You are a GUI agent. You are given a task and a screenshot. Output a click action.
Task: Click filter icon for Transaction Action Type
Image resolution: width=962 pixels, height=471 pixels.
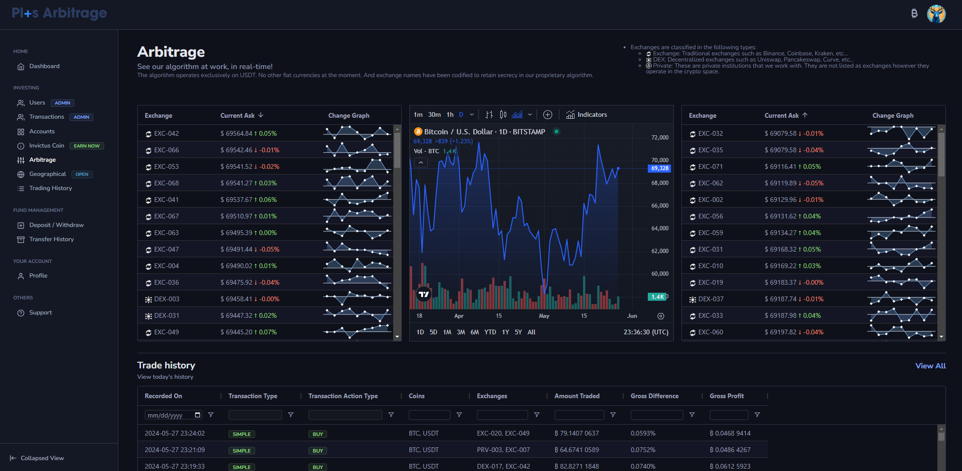[391, 415]
